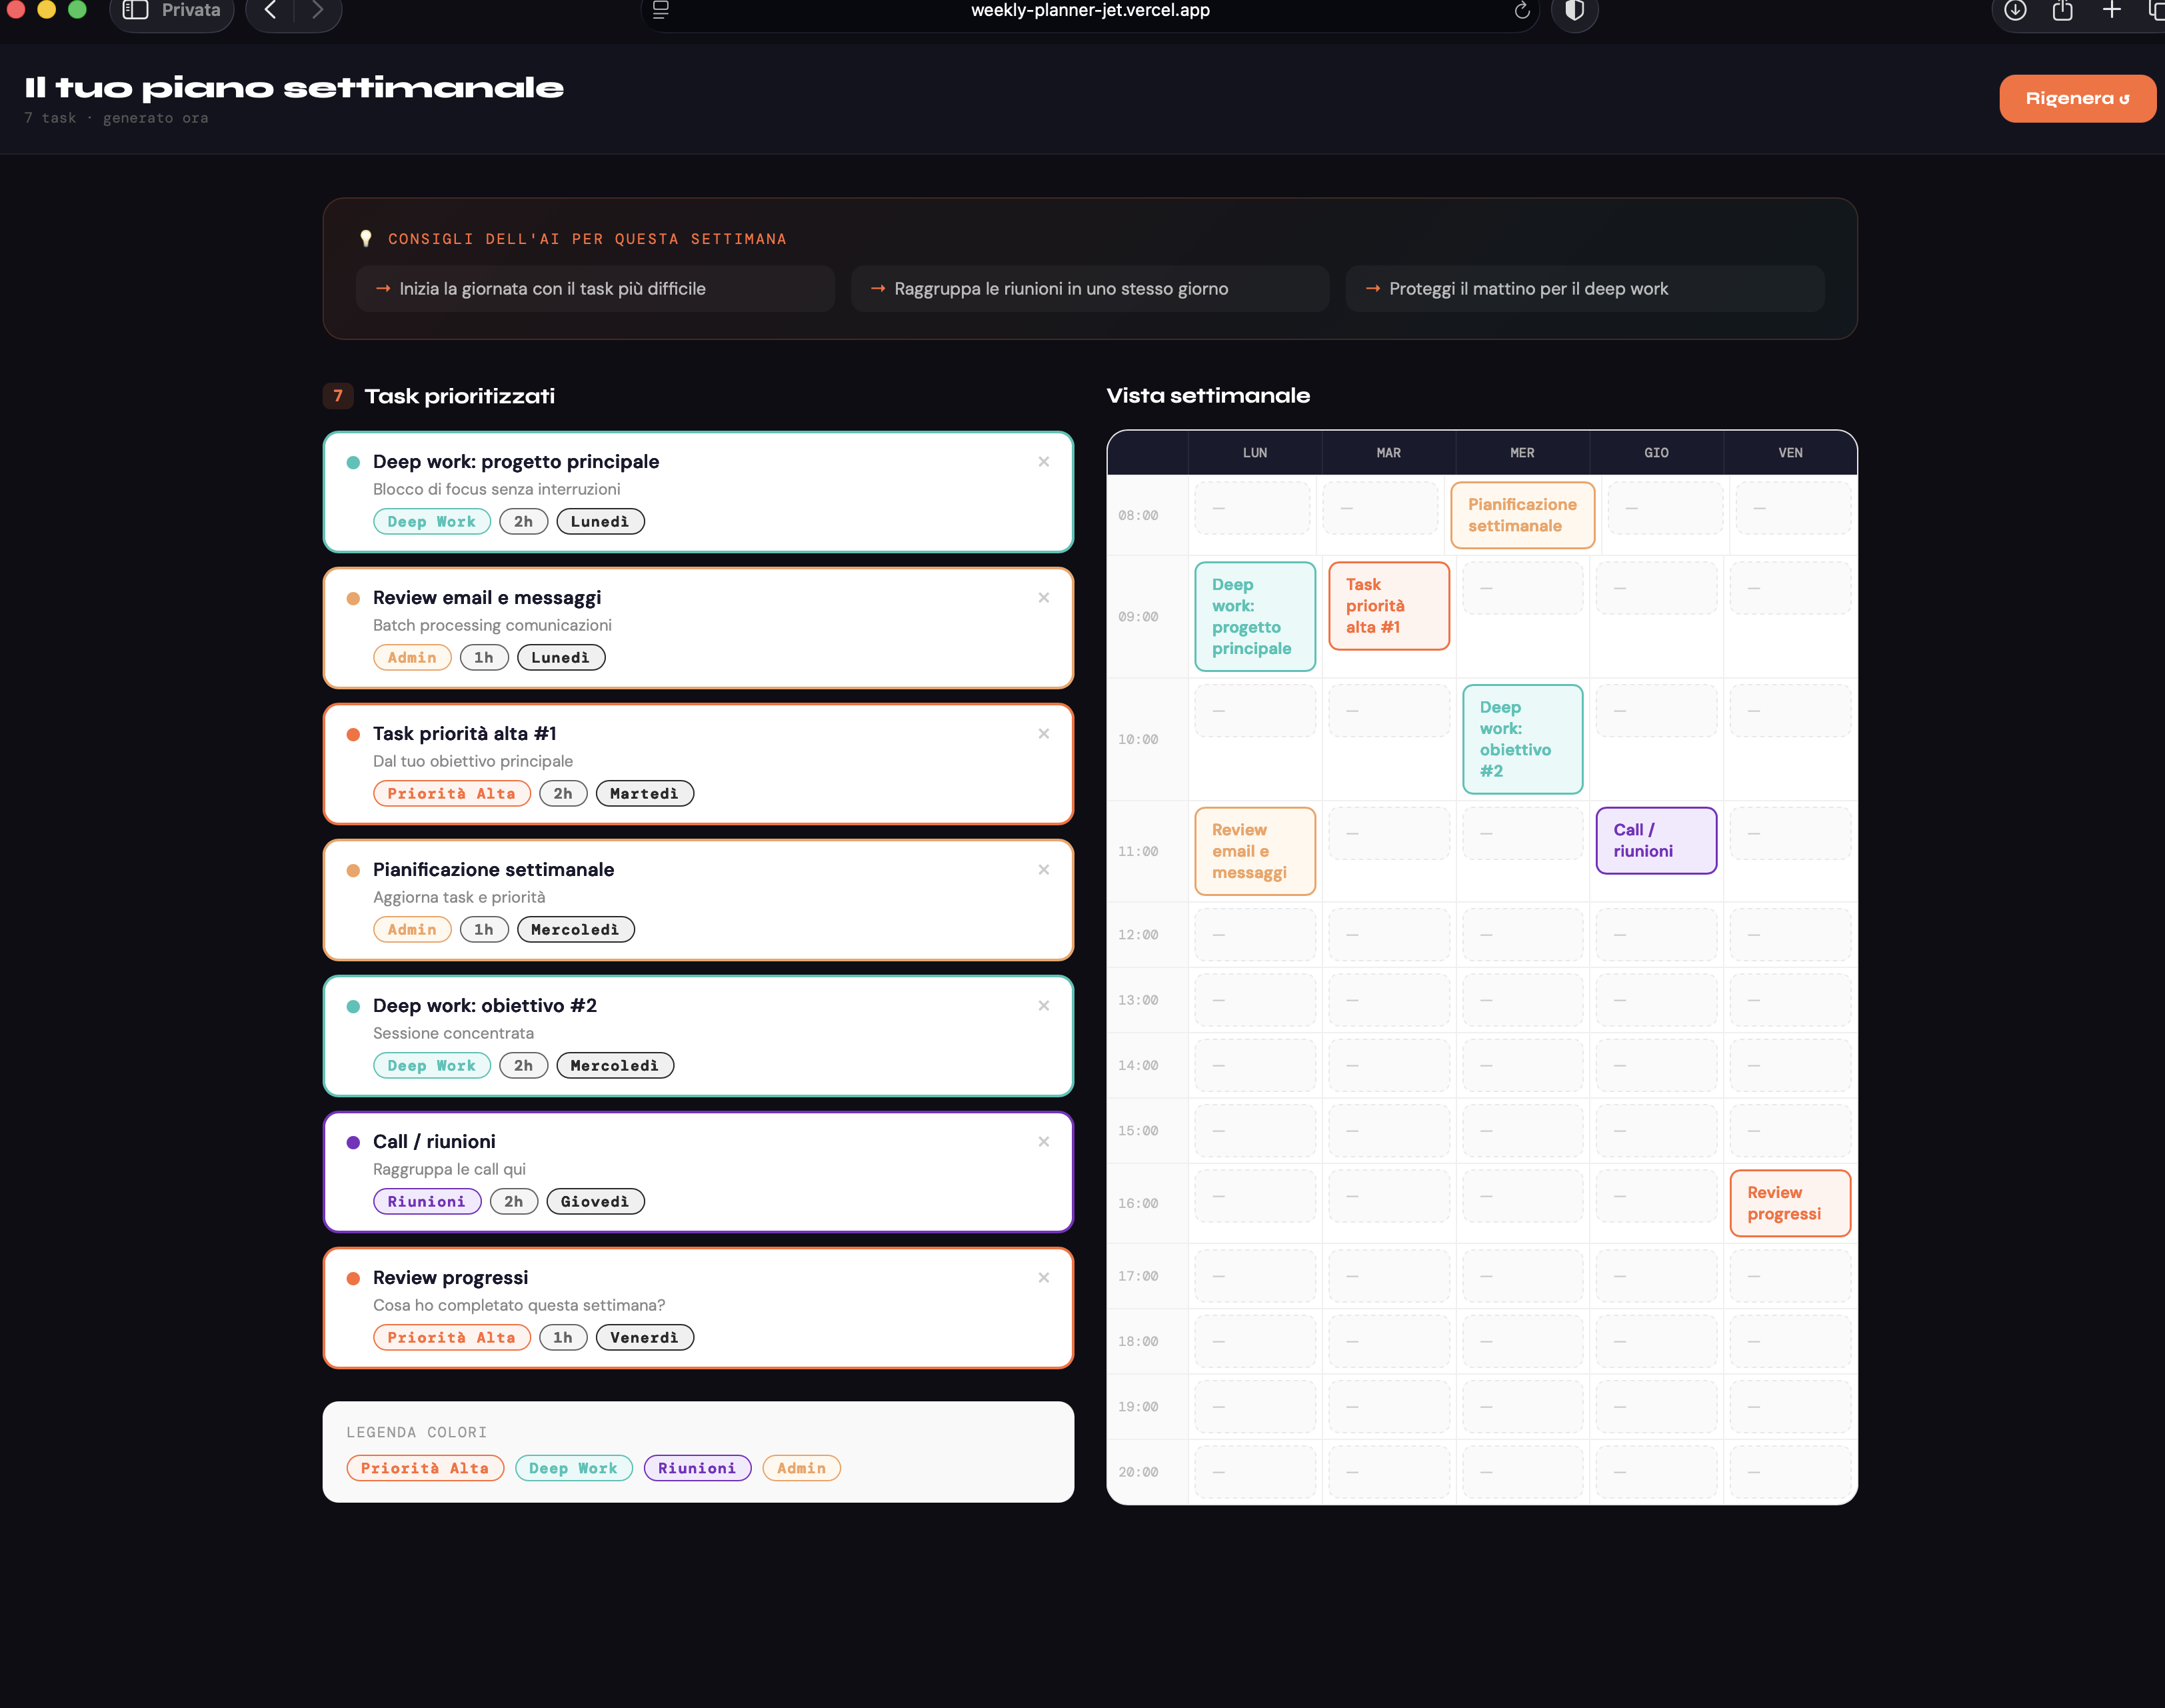2165x1708 pixels.
Task: Click the 16:00 time label
Action: pyautogui.click(x=1138, y=1204)
